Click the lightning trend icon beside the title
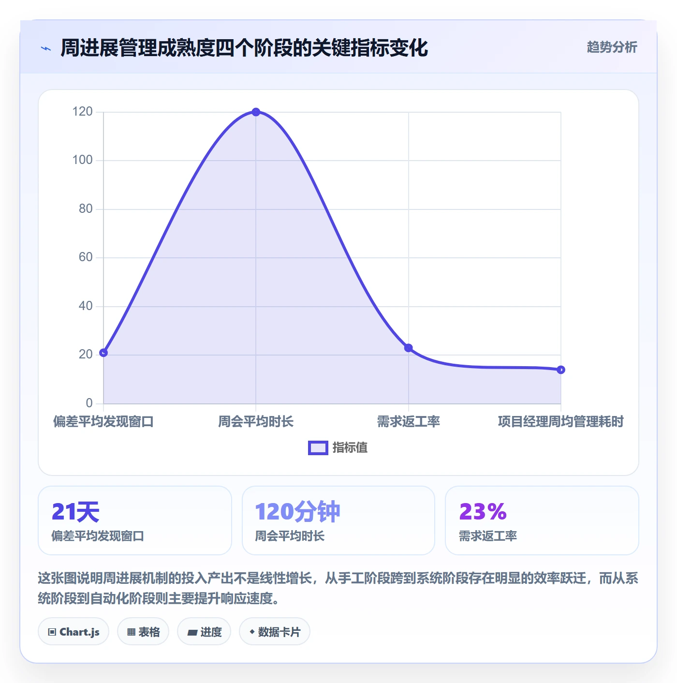The image size is (677, 683). 46,48
